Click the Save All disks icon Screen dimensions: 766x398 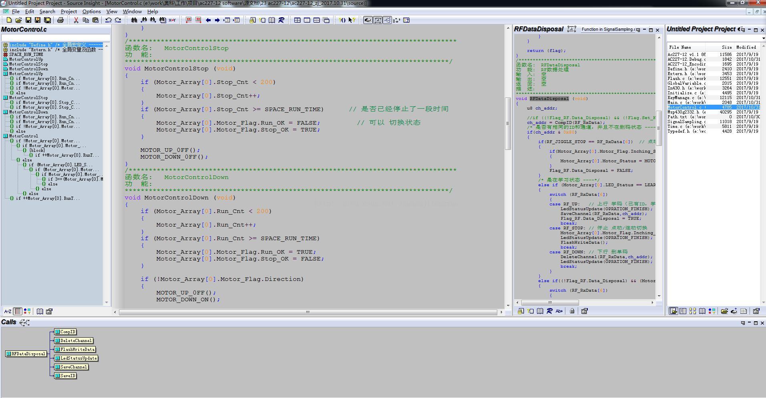(x=47, y=20)
